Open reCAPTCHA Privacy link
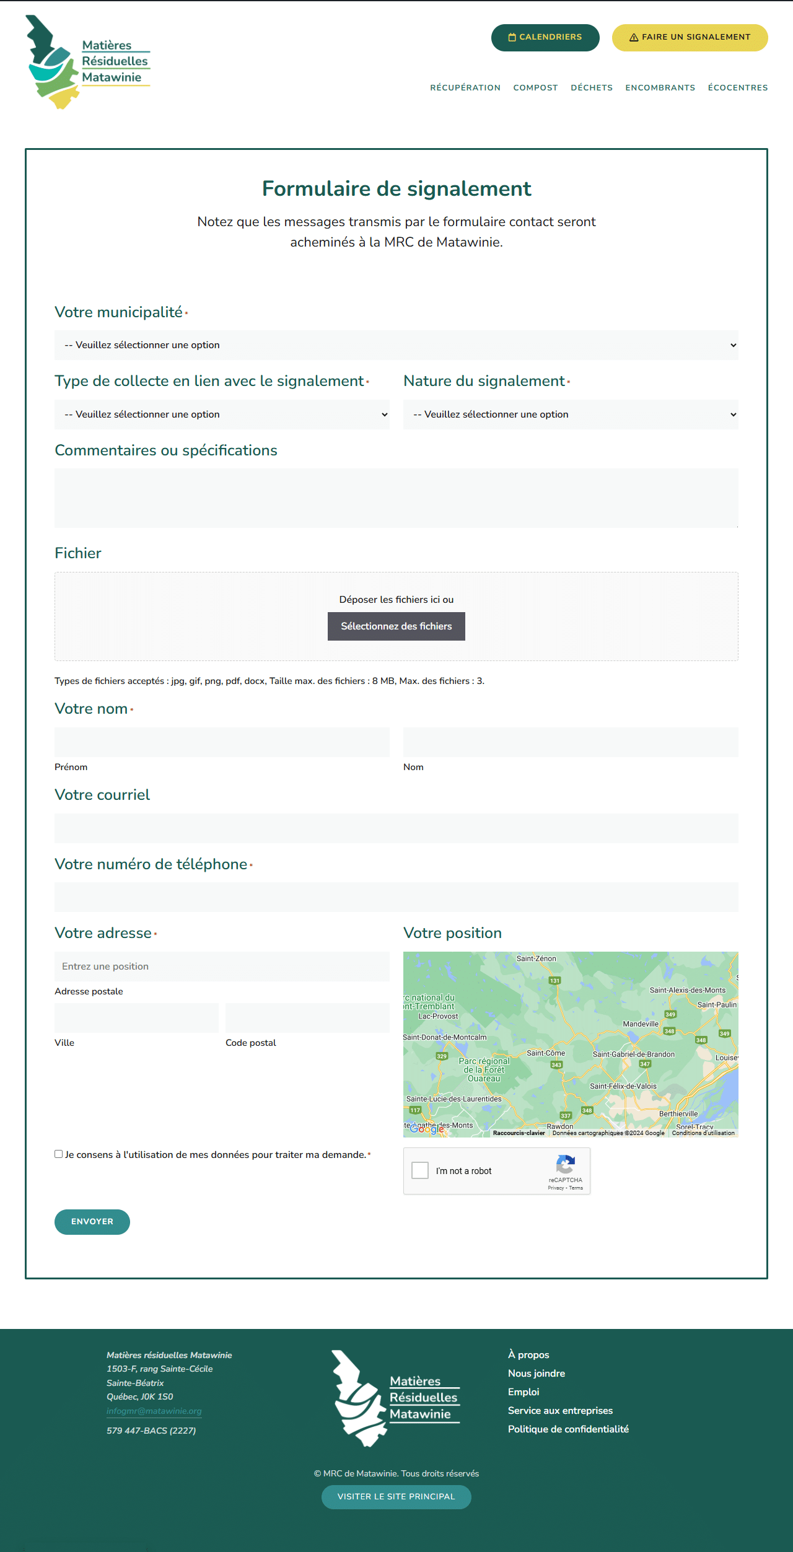 pyautogui.click(x=556, y=1188)
